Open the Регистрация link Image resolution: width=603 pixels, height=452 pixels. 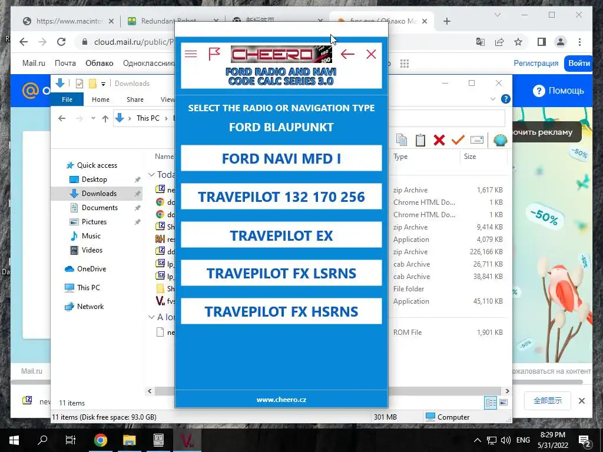pyautogui.click(x=536, y=64)
